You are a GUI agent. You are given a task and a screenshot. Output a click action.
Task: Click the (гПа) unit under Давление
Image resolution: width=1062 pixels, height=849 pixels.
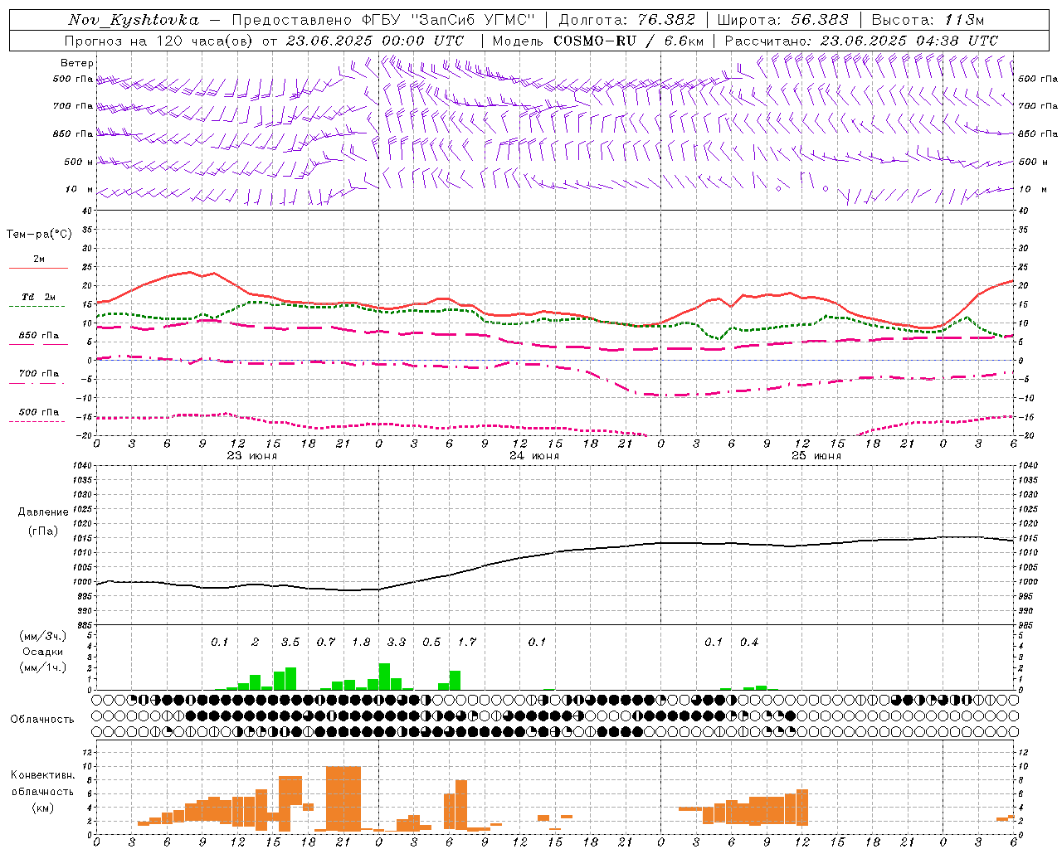click(x=43, y=531)
